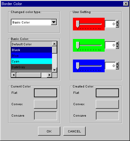130x141 pixels.
Task: Click the list's scroll down arrow
Action: click(55, 70)
